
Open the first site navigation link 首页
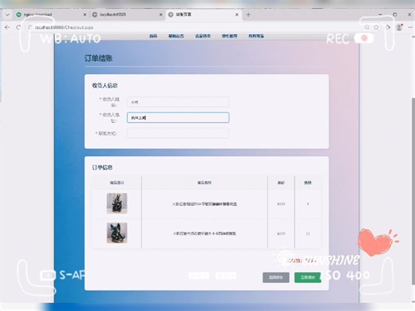click(153, 36)
